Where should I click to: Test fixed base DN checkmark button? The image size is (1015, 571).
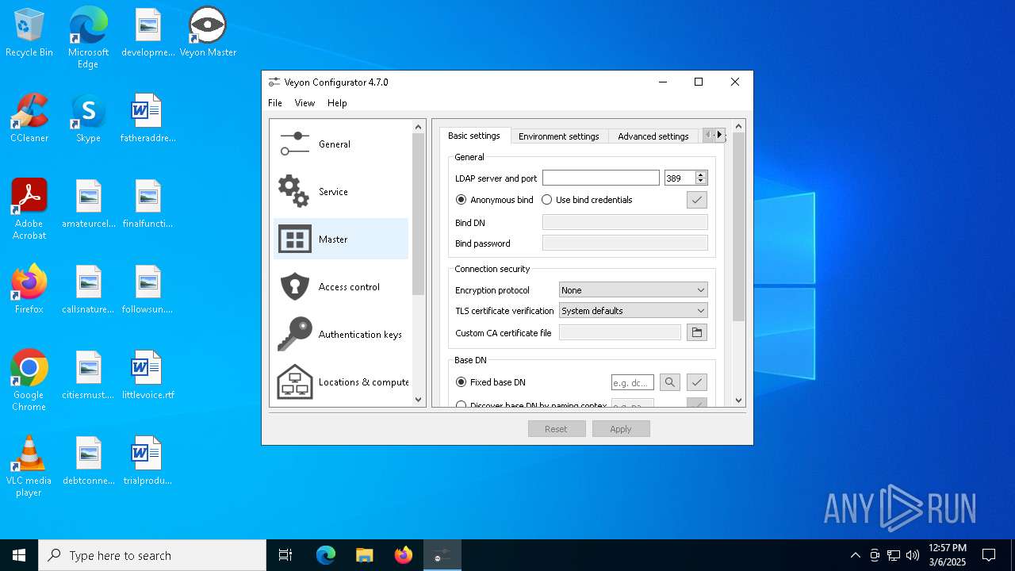point(697,382)
